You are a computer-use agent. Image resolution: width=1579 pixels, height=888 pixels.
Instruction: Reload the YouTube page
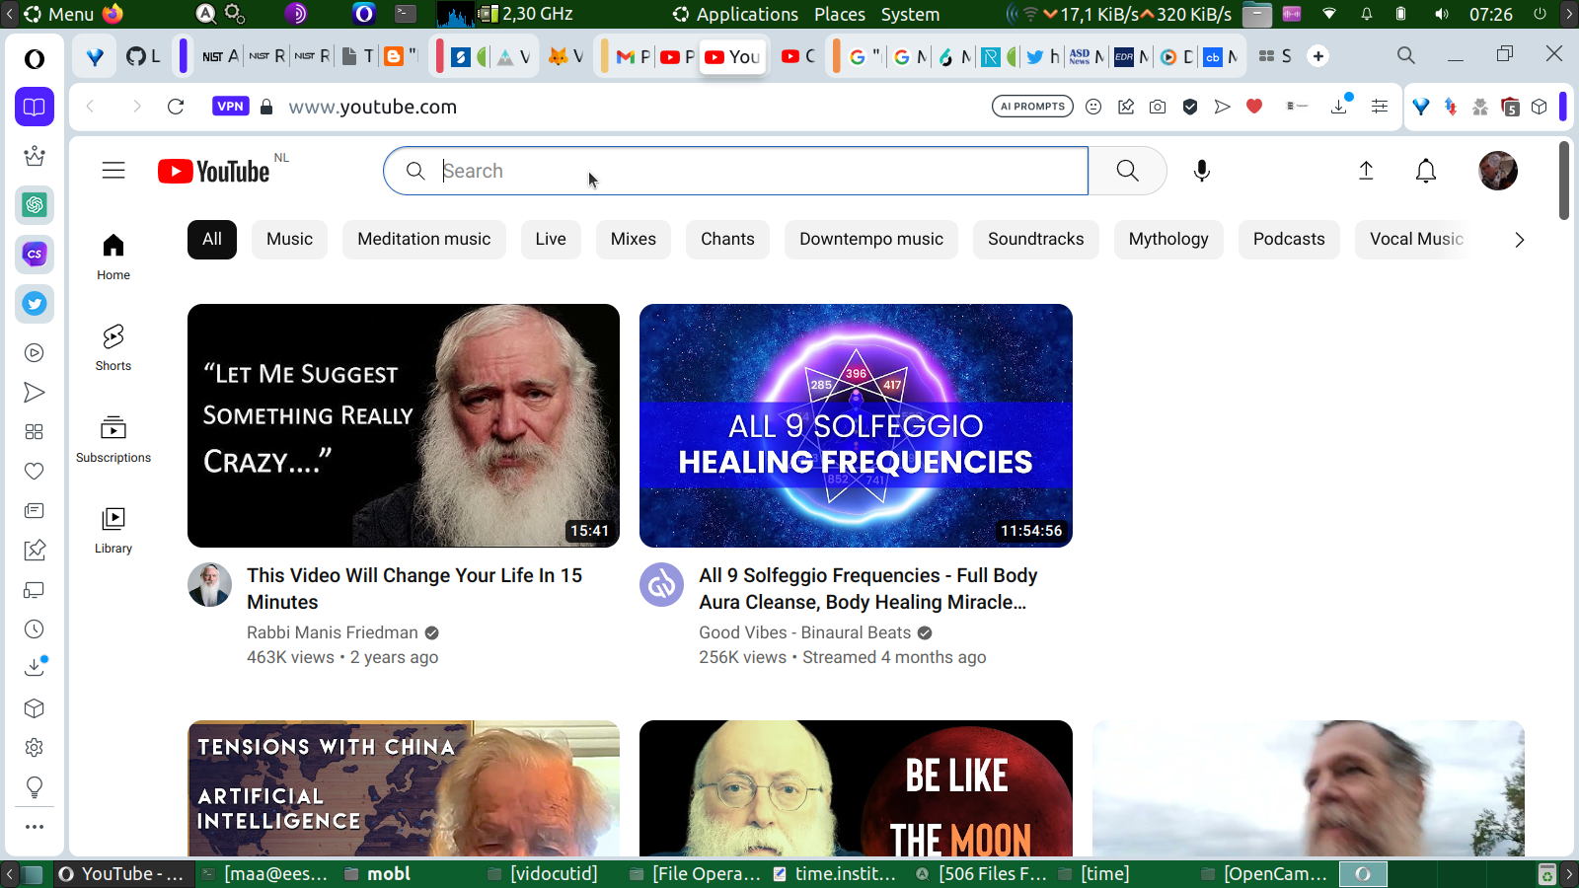176,107
